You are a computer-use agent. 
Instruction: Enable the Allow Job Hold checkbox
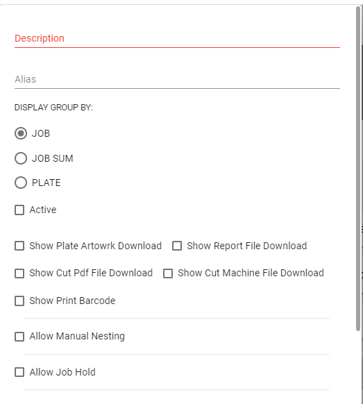19,372
